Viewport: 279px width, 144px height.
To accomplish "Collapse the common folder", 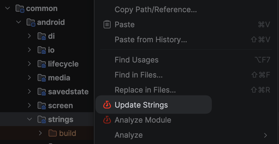I will coord(8,8).
